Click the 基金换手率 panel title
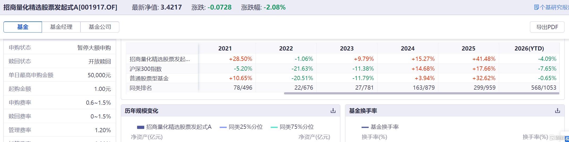The height and width of the screenshot is (142, 569). pyautogui.click(x=363, y=111)
